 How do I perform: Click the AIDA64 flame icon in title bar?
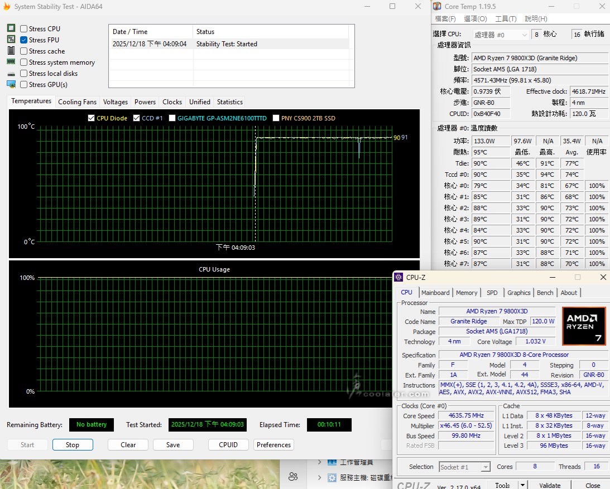click(x=6, y=7)
